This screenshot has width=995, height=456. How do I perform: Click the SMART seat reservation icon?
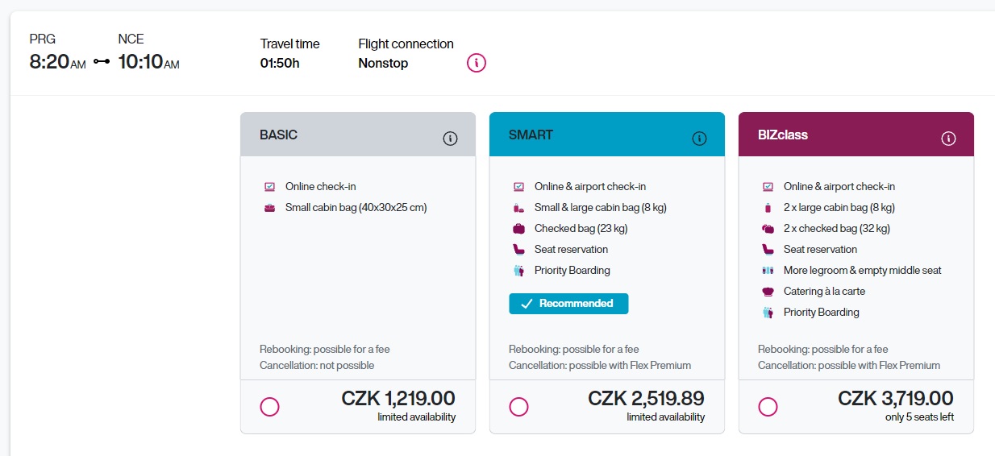(x=519, y=250)
